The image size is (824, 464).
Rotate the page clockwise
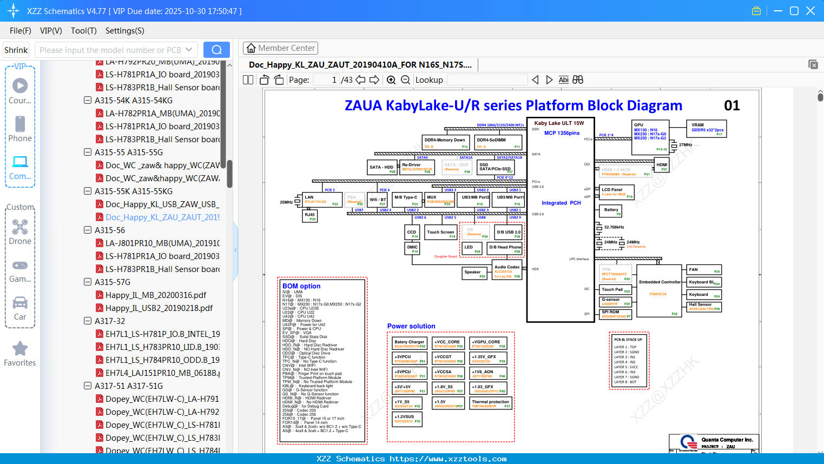click(x=279, y=80)
